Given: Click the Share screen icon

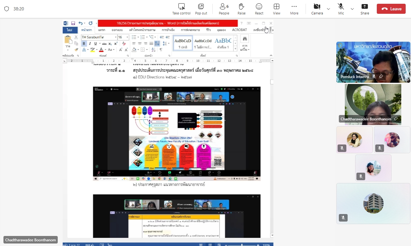Looking at the screenshot, I should pyautogui.click(x=365, y=7).
